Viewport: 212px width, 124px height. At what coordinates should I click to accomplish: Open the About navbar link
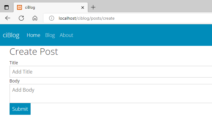(66, 35)
